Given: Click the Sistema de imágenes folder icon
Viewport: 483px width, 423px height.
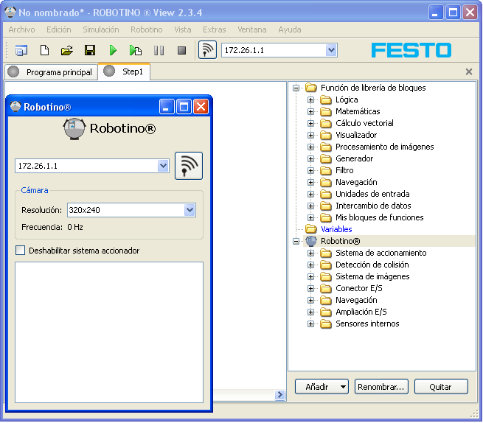Looking at the screenshot, I should tap(326, 276).
